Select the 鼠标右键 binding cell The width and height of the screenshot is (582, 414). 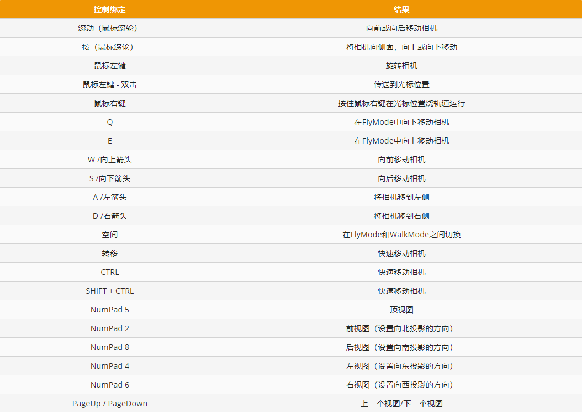point(110,103)
